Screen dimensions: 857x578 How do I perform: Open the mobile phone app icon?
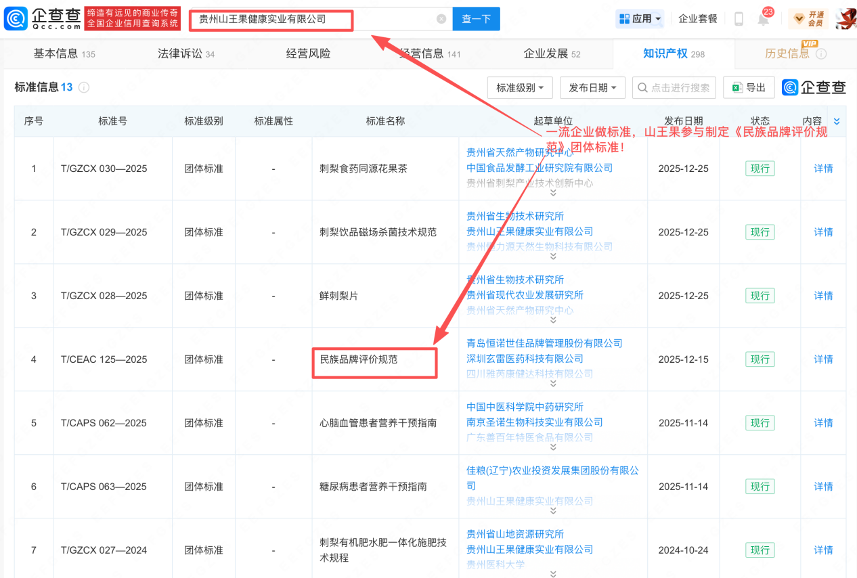739,19
